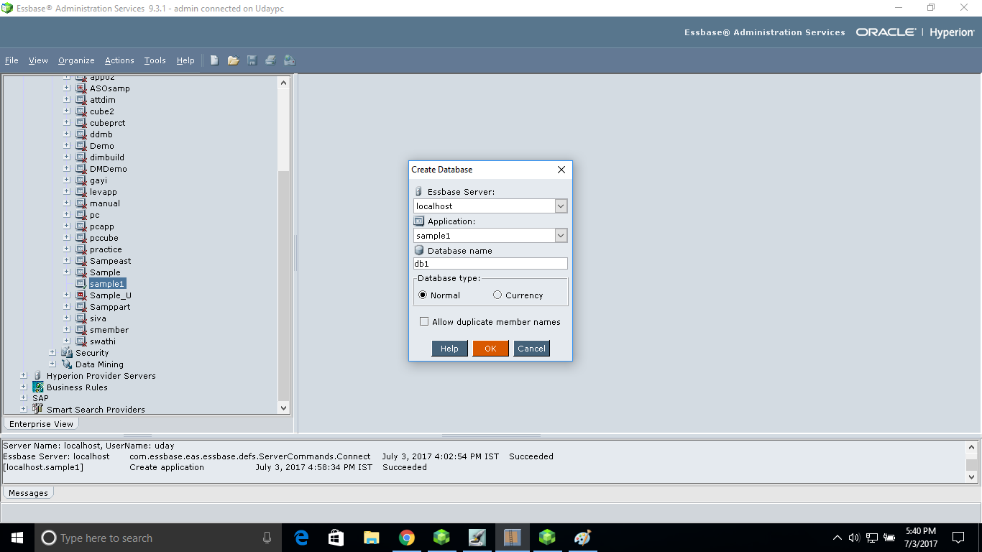Switch to the Messages tab
The height and width of the screenshot is (552, 982).
coord(28,492)
